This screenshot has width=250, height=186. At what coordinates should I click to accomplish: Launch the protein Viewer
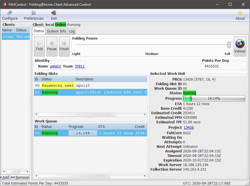pos(240,46)
